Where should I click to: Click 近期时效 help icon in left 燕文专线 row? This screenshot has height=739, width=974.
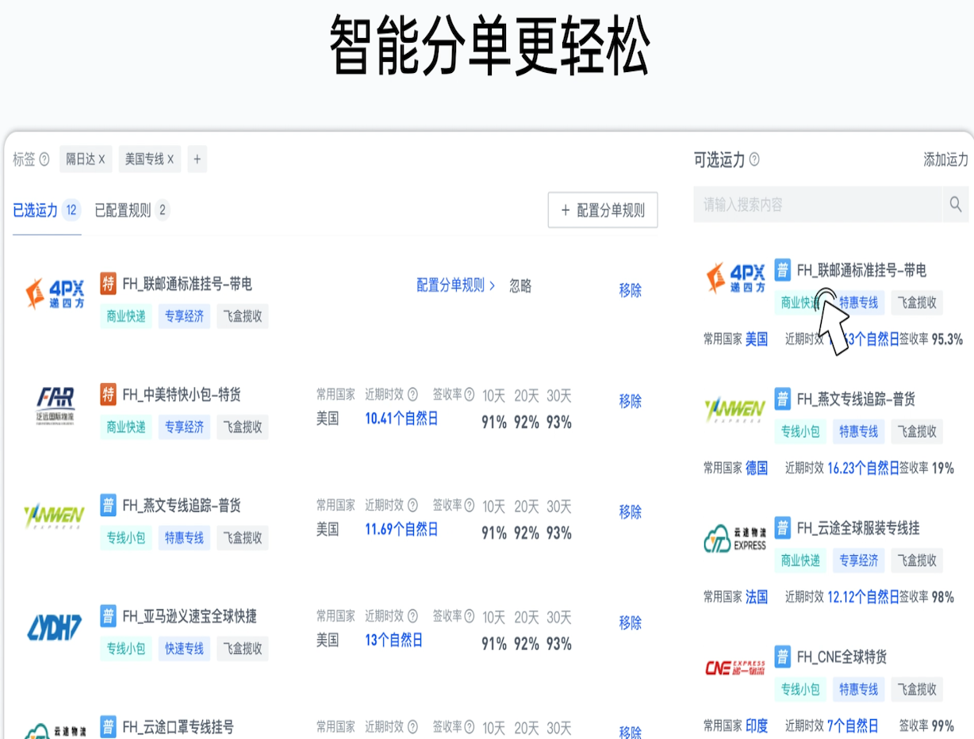(x=412, y=505)
